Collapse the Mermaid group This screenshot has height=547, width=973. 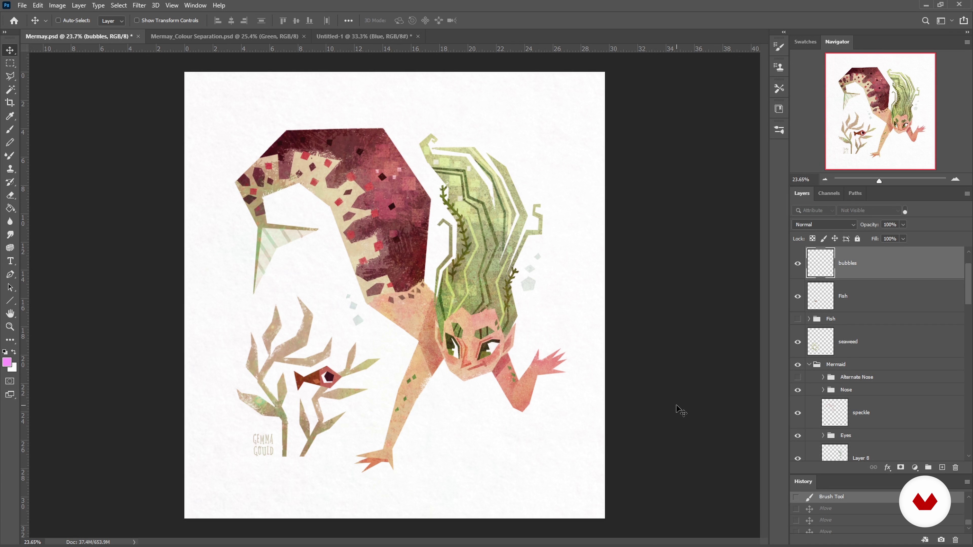[x=809, y=365]
